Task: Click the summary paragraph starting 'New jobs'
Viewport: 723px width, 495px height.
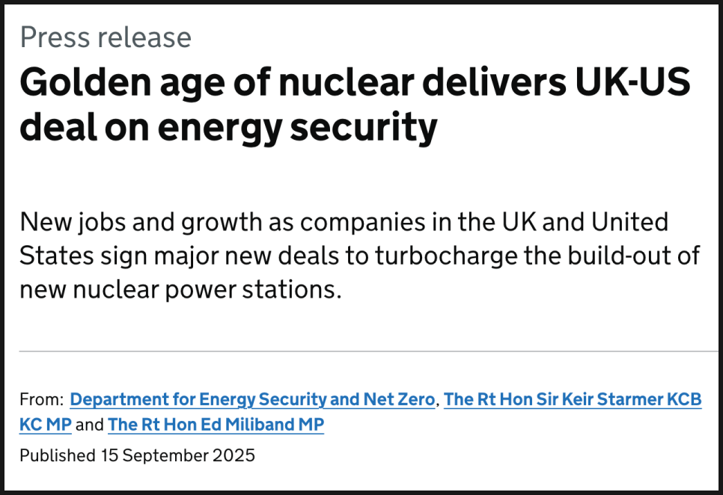Action: pos(360,256)
